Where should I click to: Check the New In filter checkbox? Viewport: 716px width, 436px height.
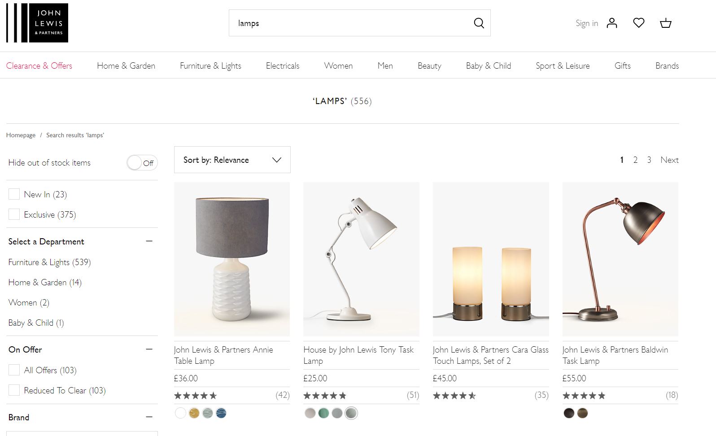pos(14,194)
